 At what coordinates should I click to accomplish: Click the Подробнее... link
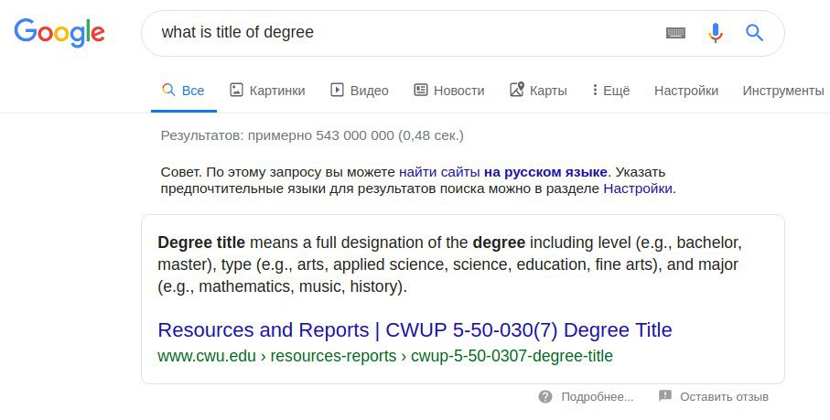point(597,397)
